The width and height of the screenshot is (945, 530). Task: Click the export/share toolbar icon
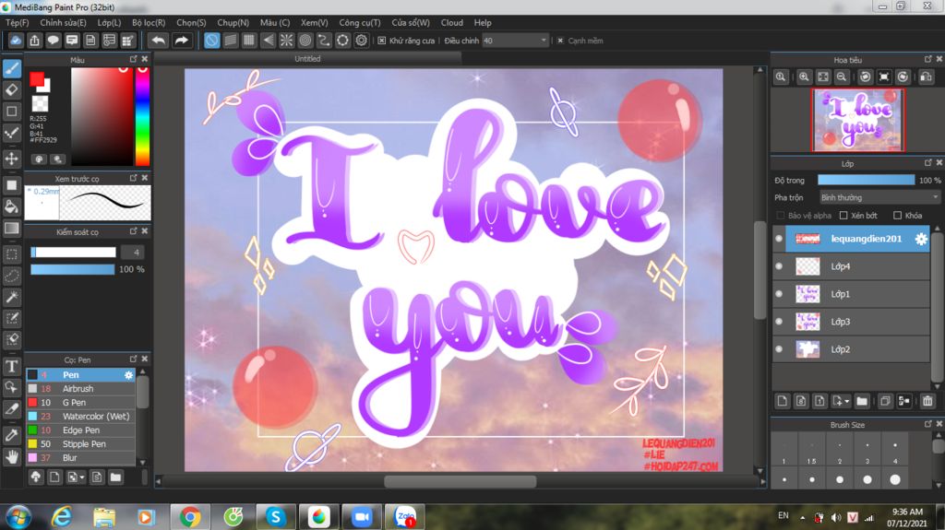point(34,41)
